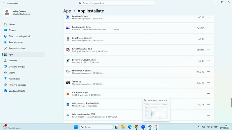Select the Realtek Audio Driver name text
The image size is (232, 130).
(82, 27)
